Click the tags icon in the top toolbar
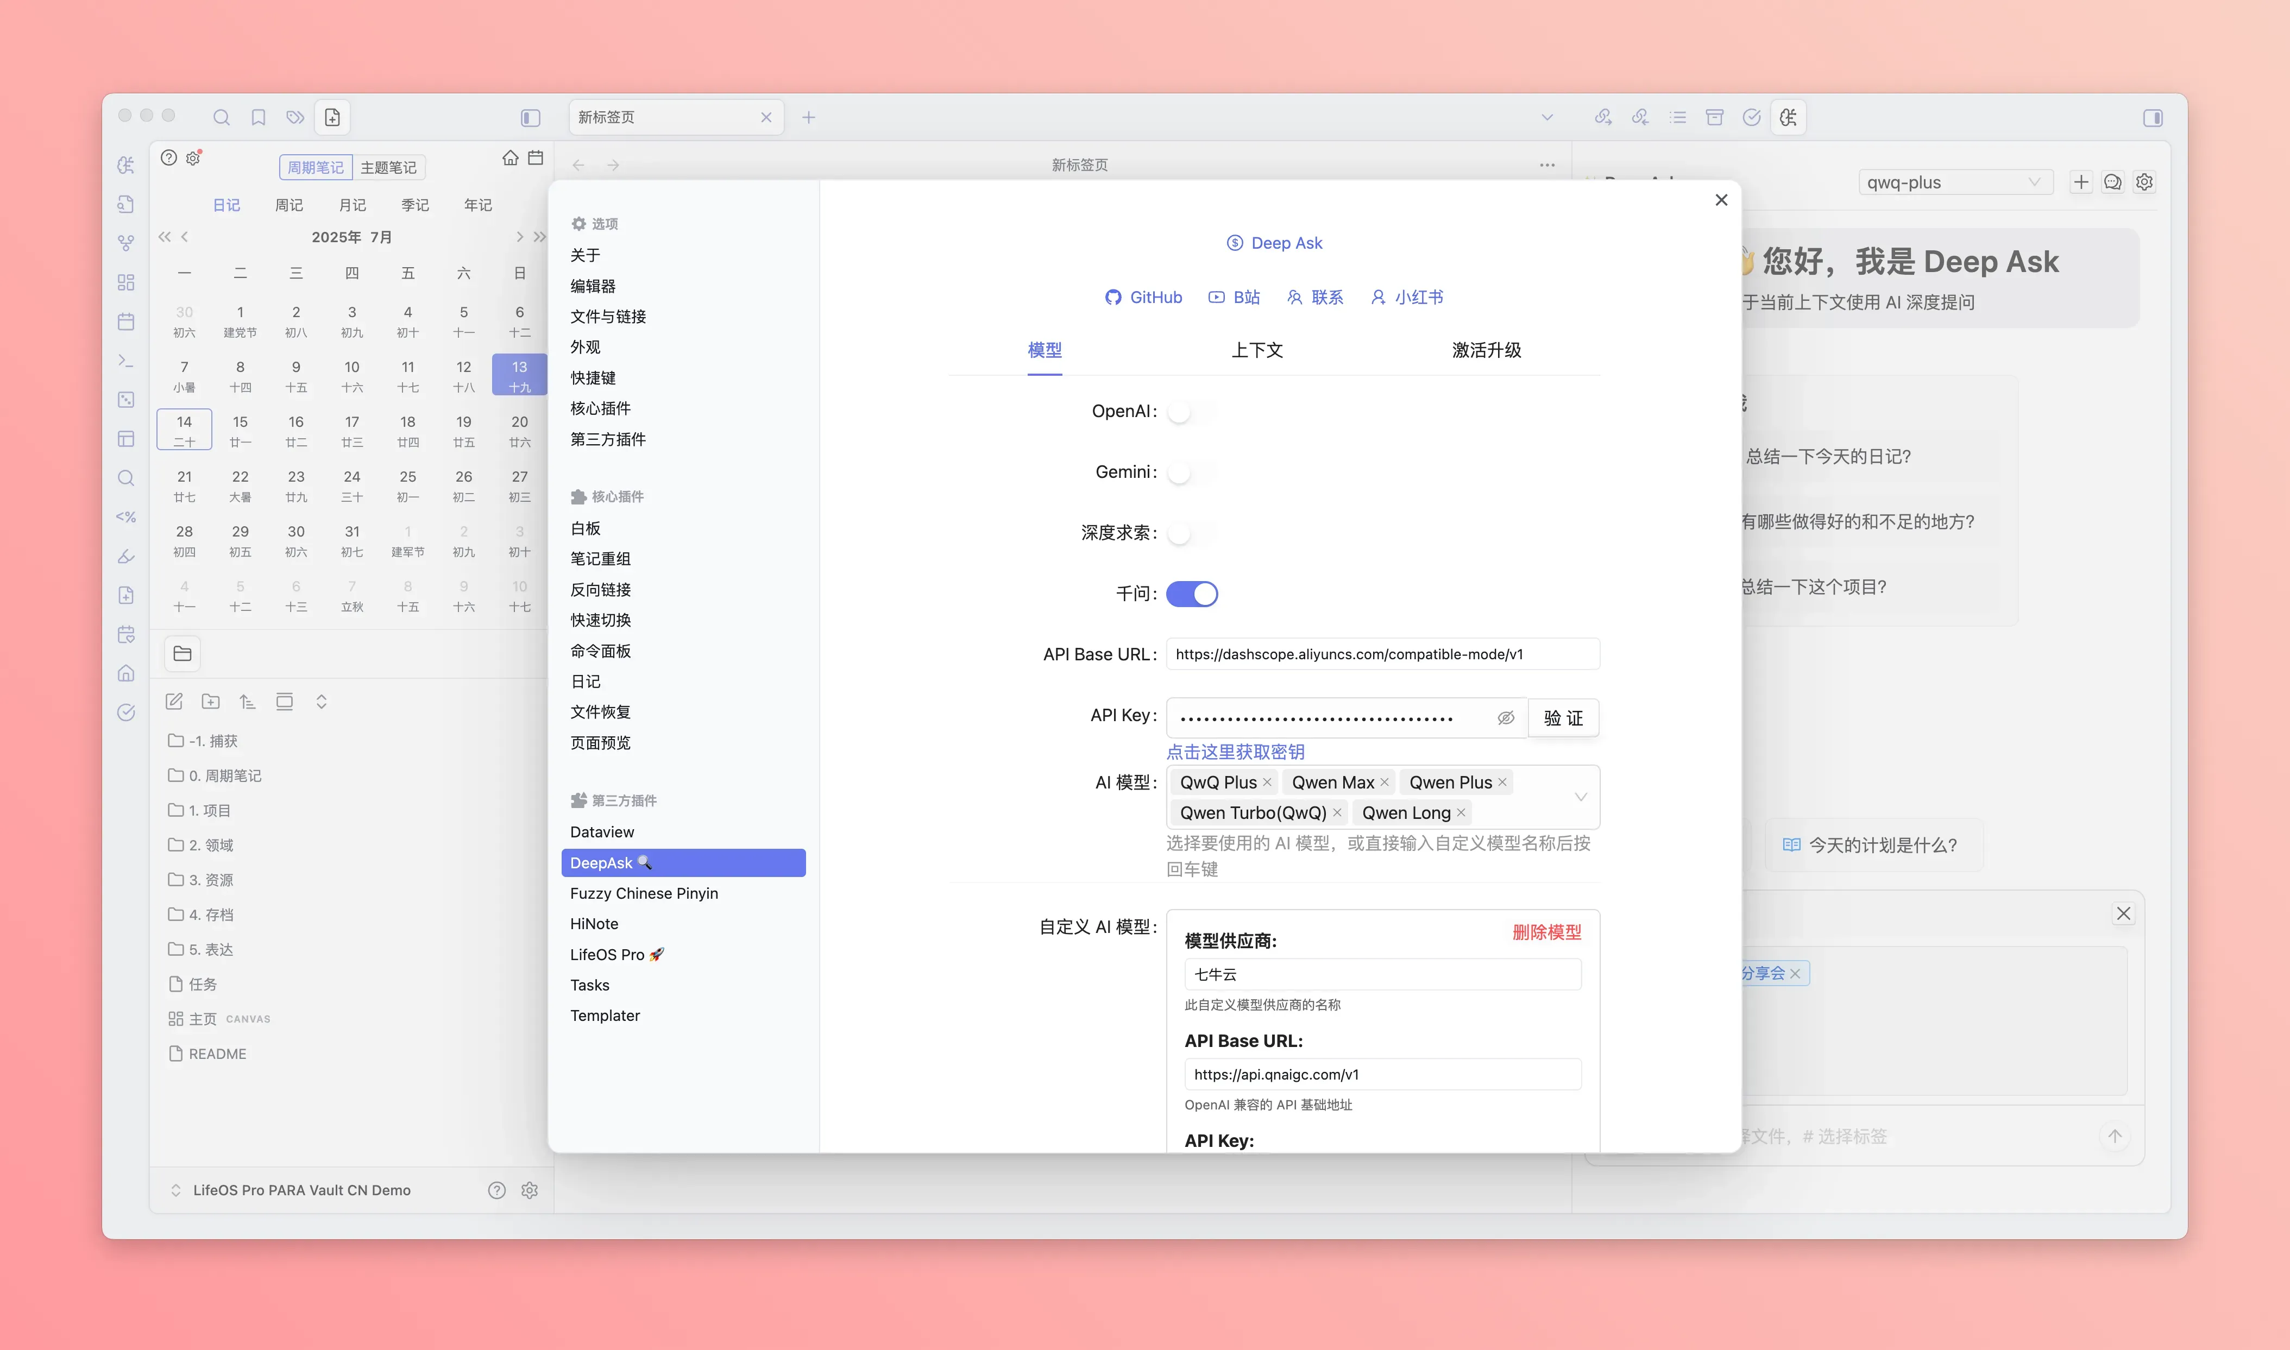Screen dimensions: 2290x1350 pyautogui.click(x=295, y=117)
